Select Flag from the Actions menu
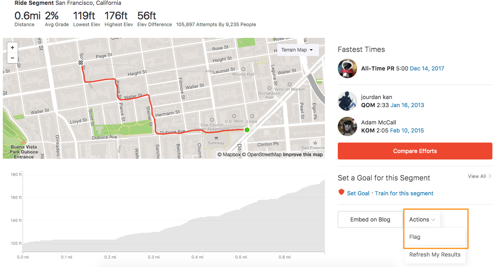This screenshot has height=267, width=496. click(x=415, y=237)
